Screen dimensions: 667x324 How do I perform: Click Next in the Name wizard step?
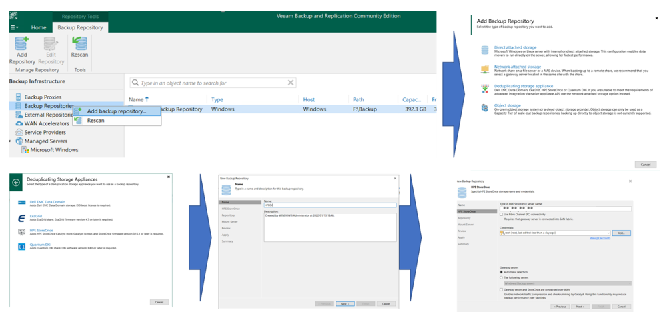(345, 303)
